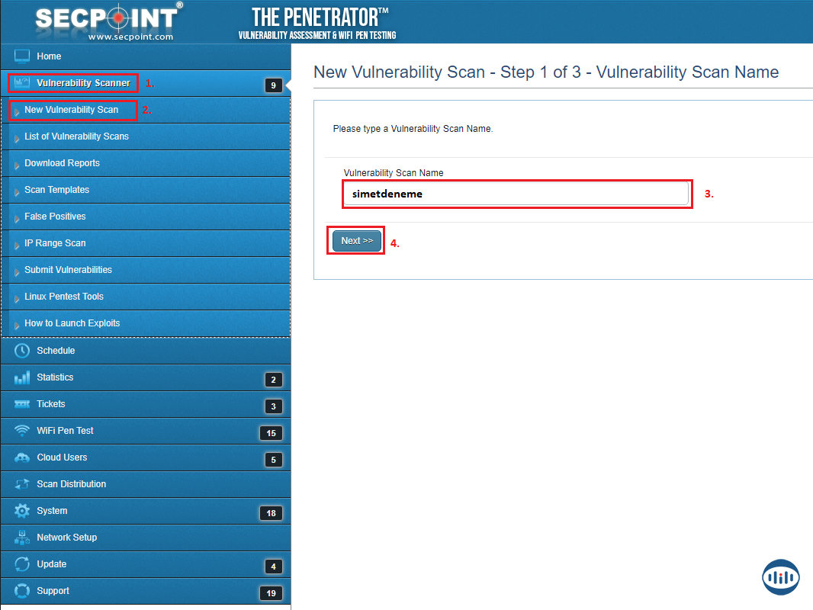Screen dimensions: 813x610
Task: Click the Update refresh arrows icon
Action: (22, 564)
